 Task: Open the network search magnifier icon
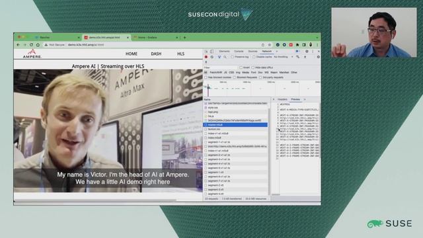(x=225, y=57)
